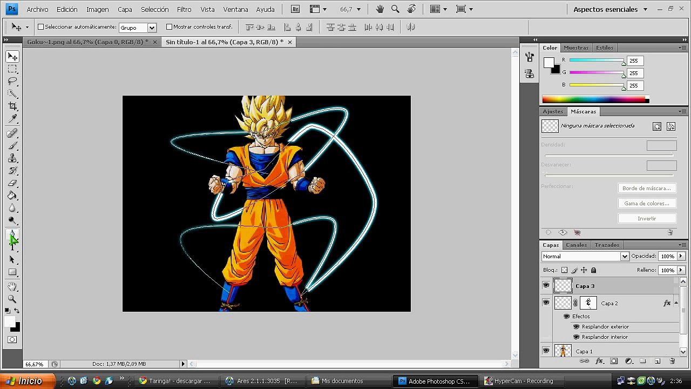
Task: Open the Opacidad slider arrow
Action: [x=681, y=256]
